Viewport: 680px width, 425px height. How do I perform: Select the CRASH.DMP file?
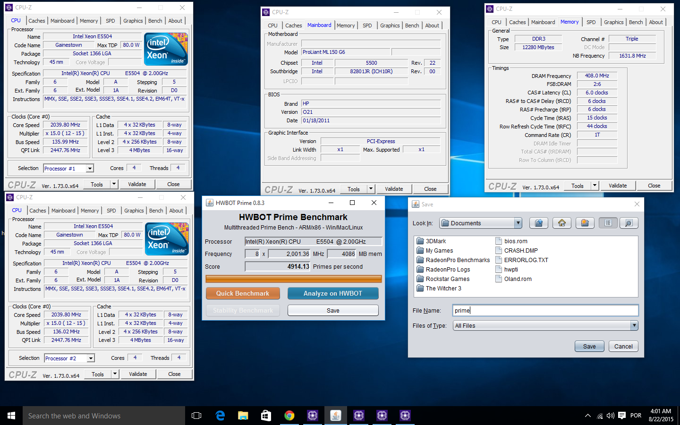tap(516, 250)
